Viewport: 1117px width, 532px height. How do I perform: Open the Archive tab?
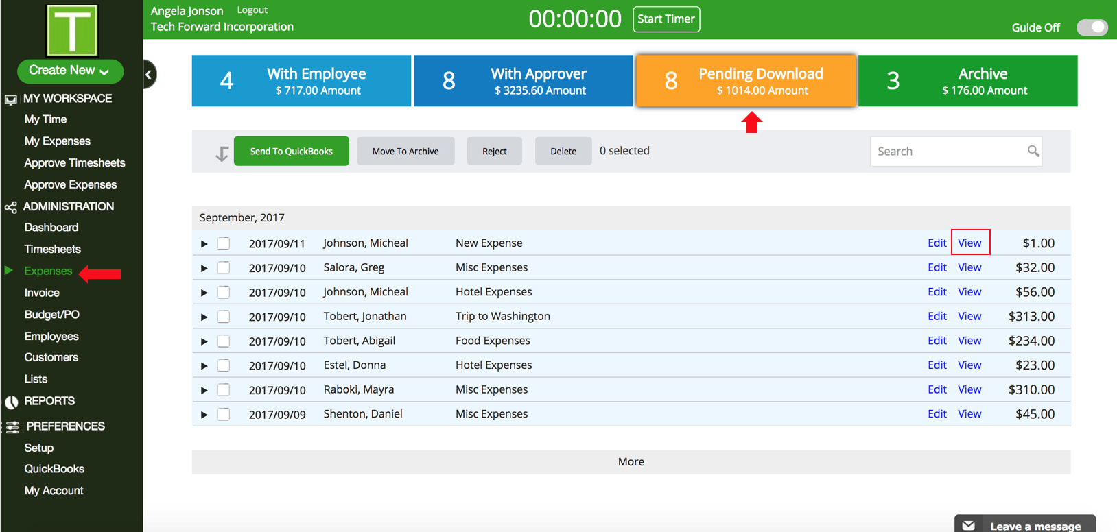pyautogui.click(x=967, y=81)
